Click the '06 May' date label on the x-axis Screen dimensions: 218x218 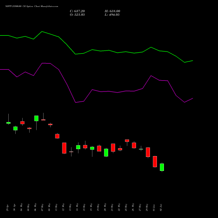[x=35, y=207]
